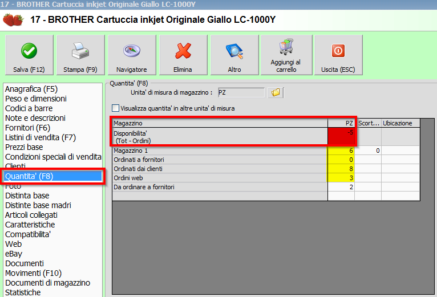Open Caratteristiche section
The width and height of the screenshot is (437, 297).
pyautogui.click(x=30, y=225)
